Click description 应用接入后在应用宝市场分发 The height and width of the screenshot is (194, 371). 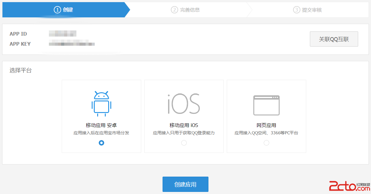101,133
